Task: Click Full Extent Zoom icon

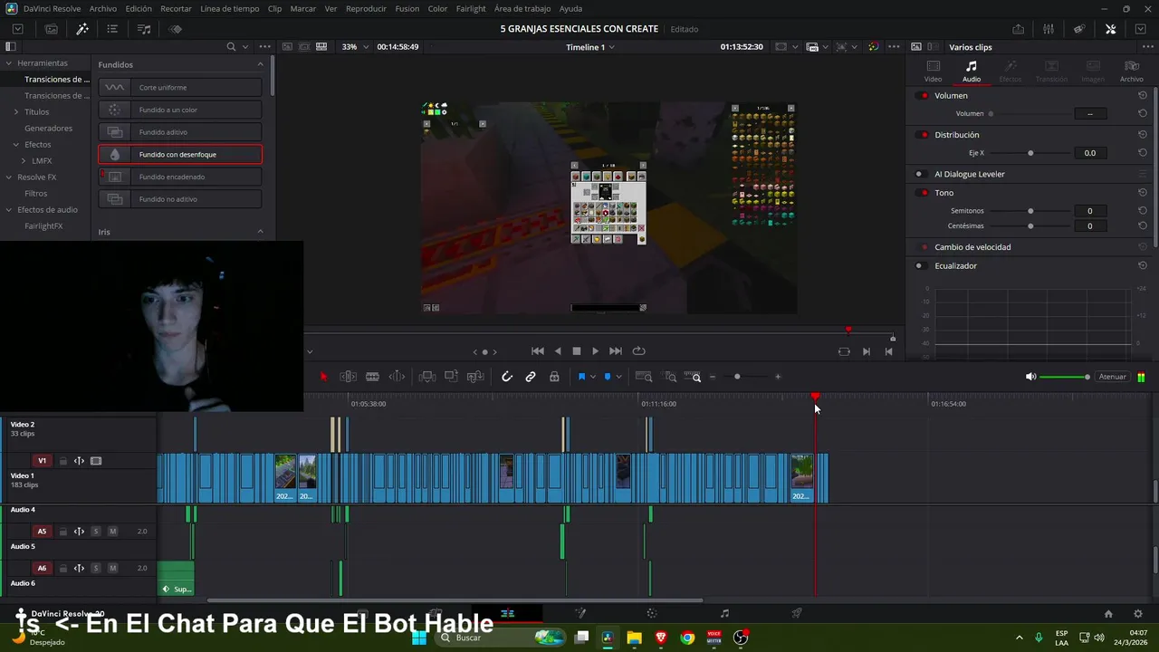Action: 644,377
